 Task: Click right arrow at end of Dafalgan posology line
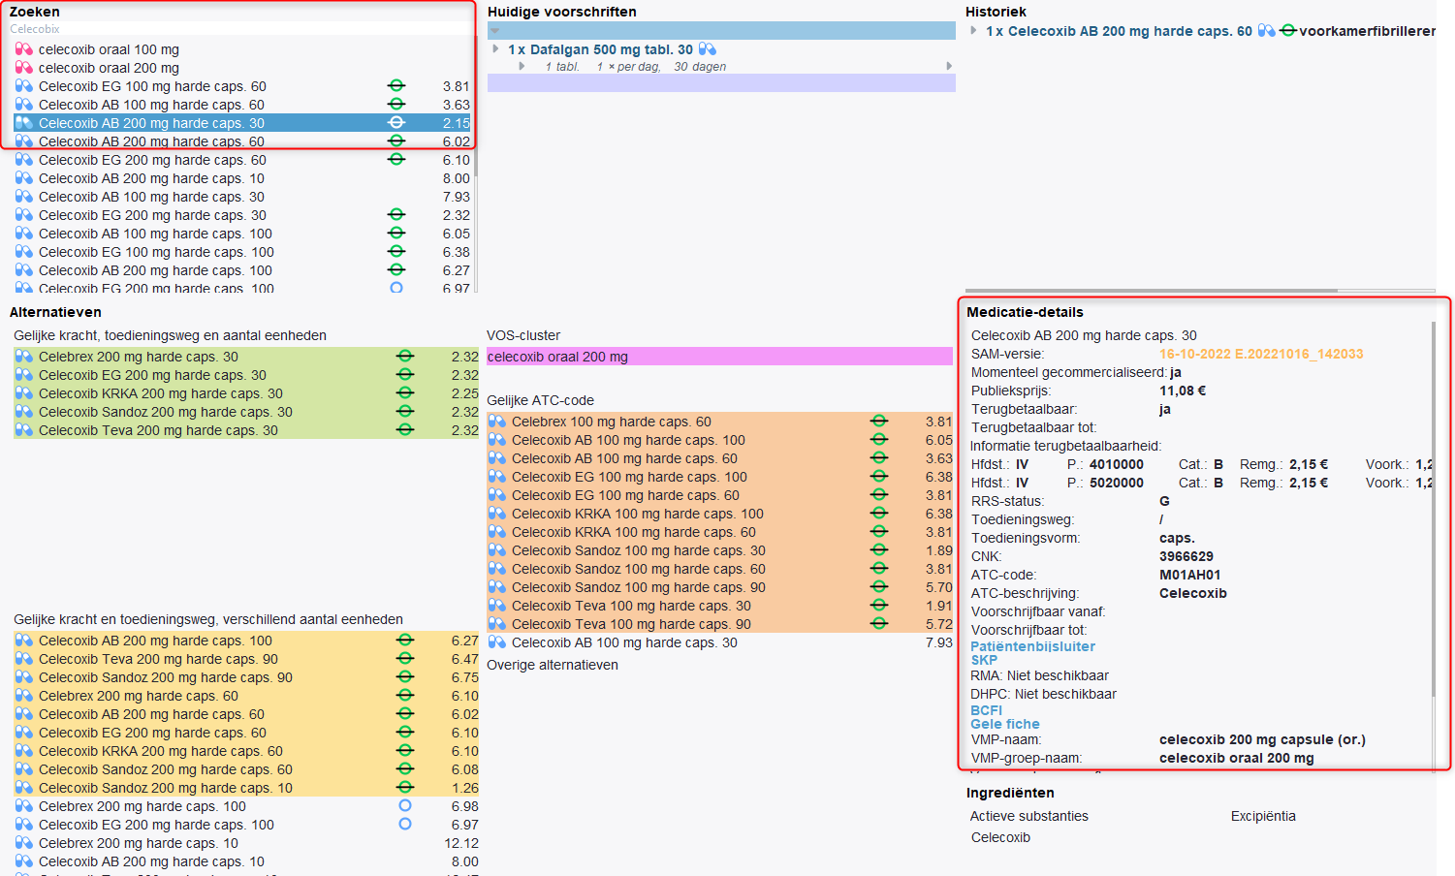point(949,66)
